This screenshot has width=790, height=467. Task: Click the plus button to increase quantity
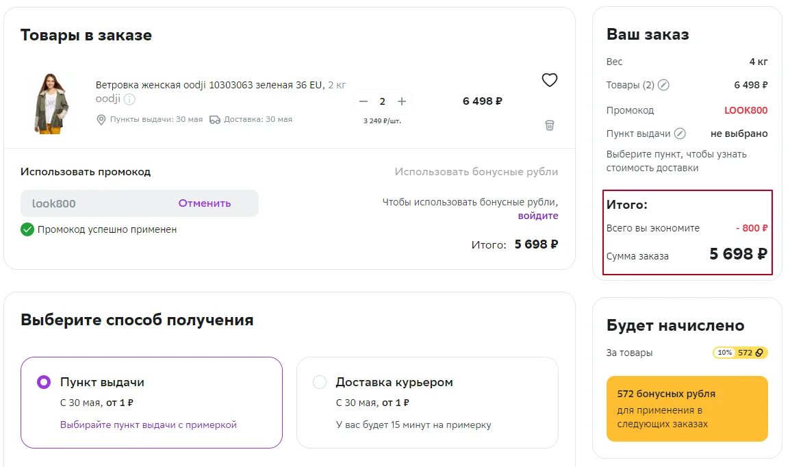(401, 101)
